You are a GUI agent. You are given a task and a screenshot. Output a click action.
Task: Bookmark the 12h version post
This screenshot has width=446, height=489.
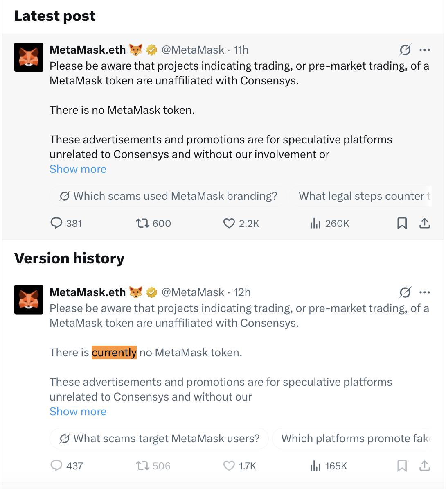pyautogui.click(x=402, y=466)
